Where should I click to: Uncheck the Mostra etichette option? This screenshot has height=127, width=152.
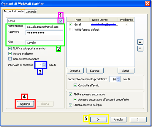(10, 54)
